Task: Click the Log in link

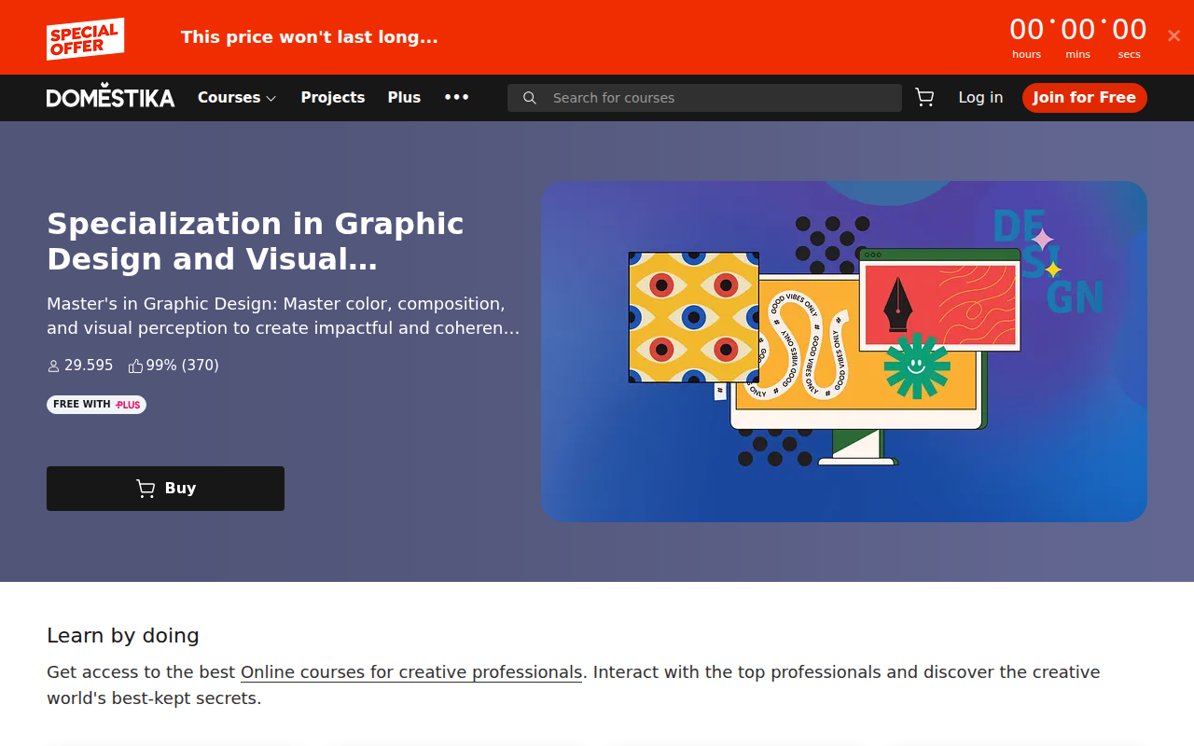Action: [980, 97]
